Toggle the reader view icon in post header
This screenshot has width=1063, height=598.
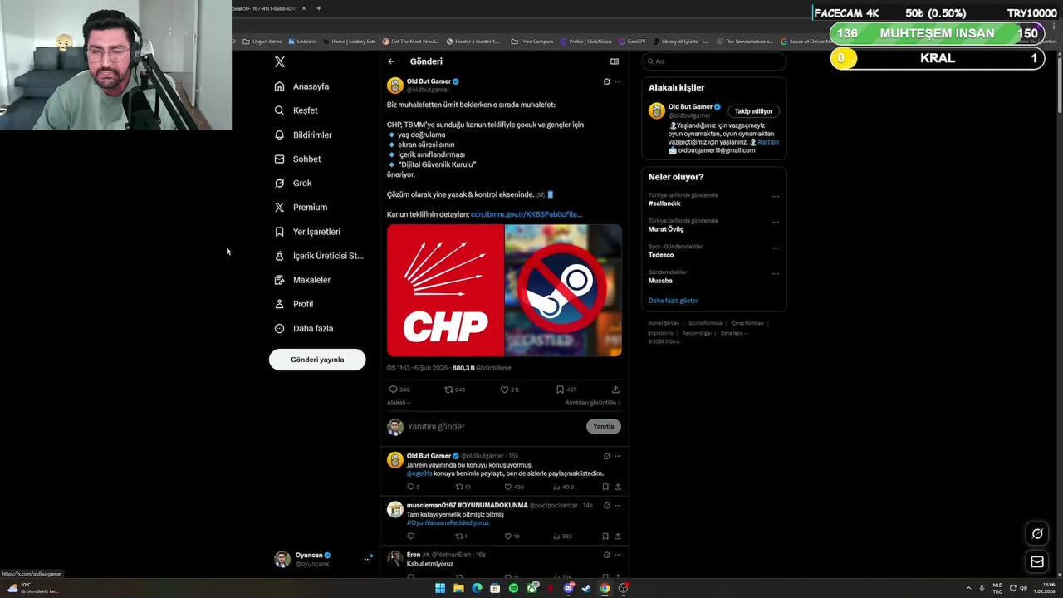615,61
